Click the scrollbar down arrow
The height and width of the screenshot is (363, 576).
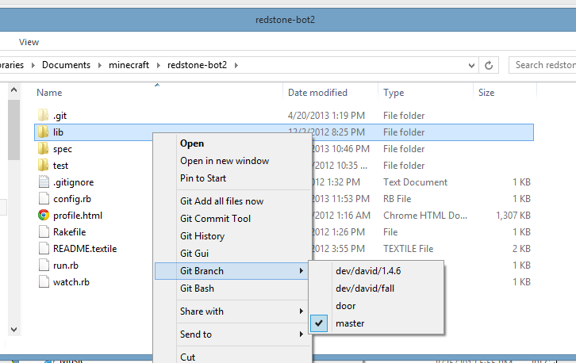[14, 329]
